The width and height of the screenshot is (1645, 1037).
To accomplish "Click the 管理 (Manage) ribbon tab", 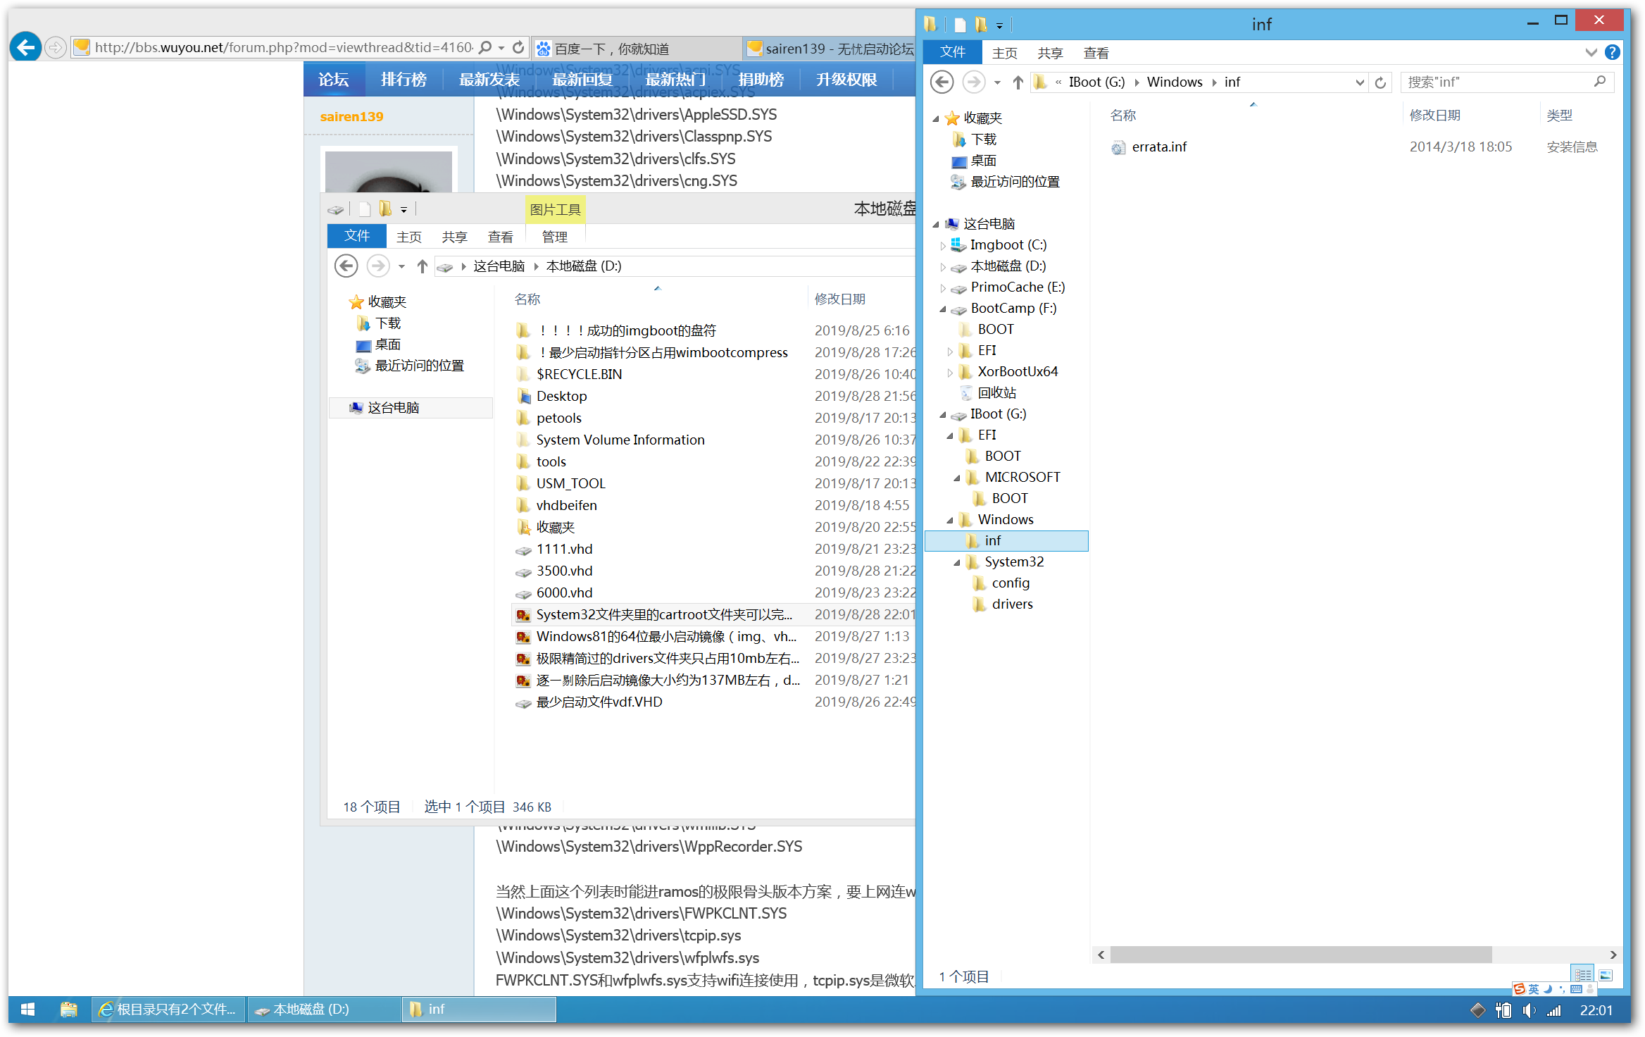I will (x=553, y=235).
